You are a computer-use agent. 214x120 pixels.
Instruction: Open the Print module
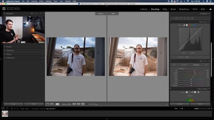coord(195,9)
